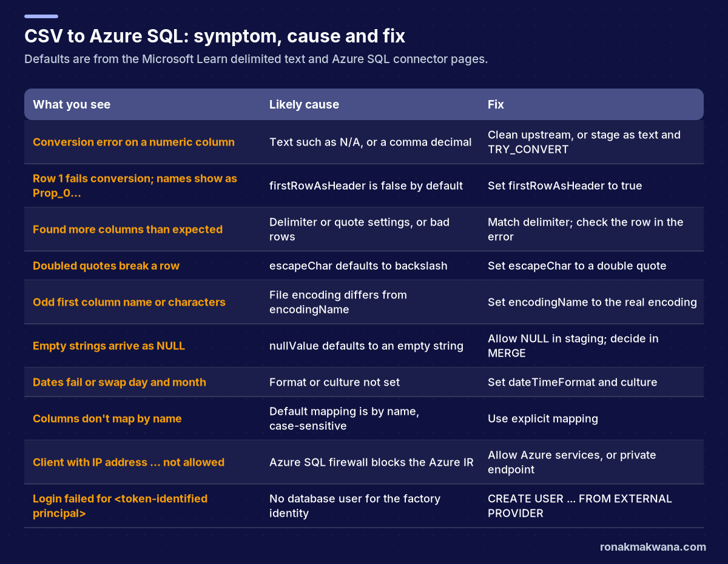Image resolution: width=728 pixels, height=564 pixels.
Task: Click 'nullValue defaults to an empty string'
Action: [x=366, y=346]
